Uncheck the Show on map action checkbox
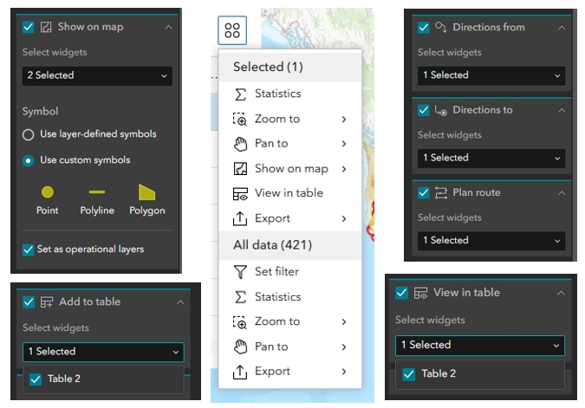The image size is (585, 408). point(29,27)
